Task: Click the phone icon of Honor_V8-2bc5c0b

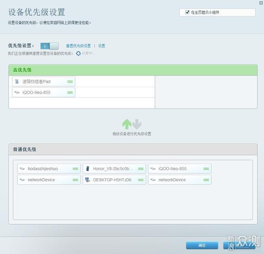Action: [x=87, y=169]
